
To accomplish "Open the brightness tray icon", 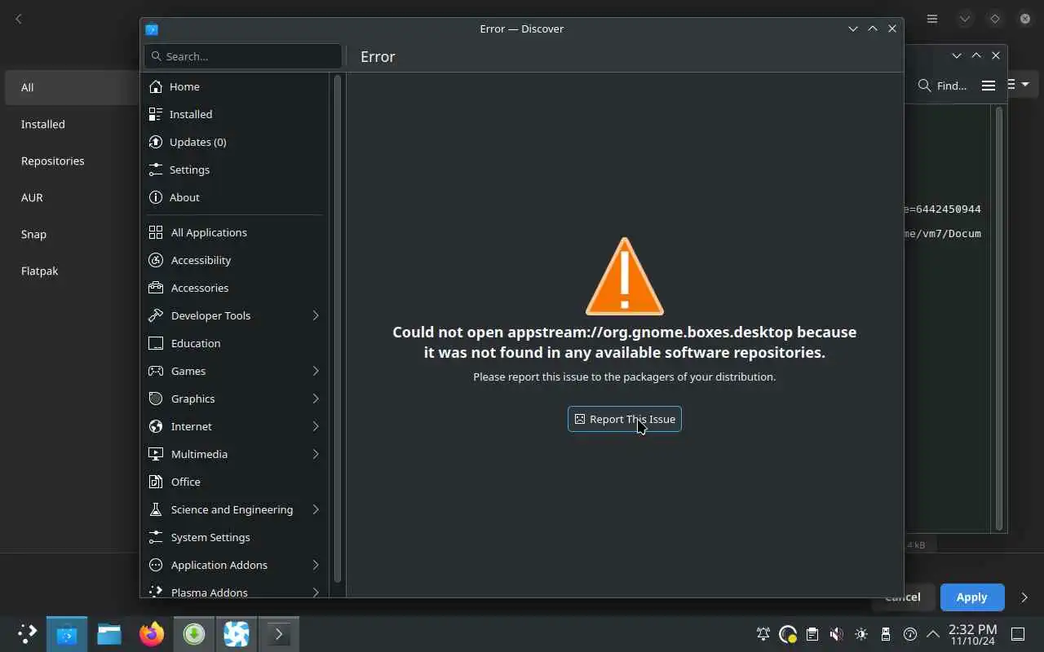I will 861,634.
